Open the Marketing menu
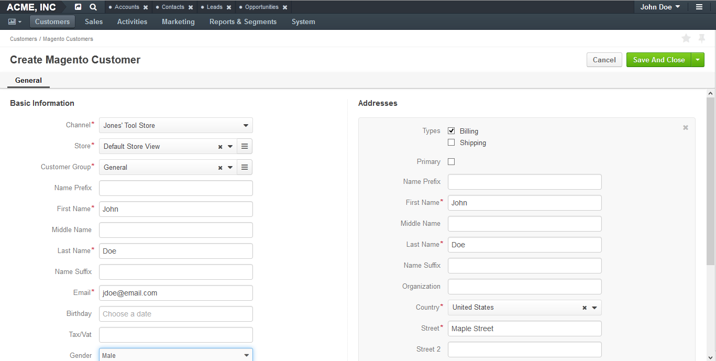Viewport: 716px width, 361px height. point(178,21)
